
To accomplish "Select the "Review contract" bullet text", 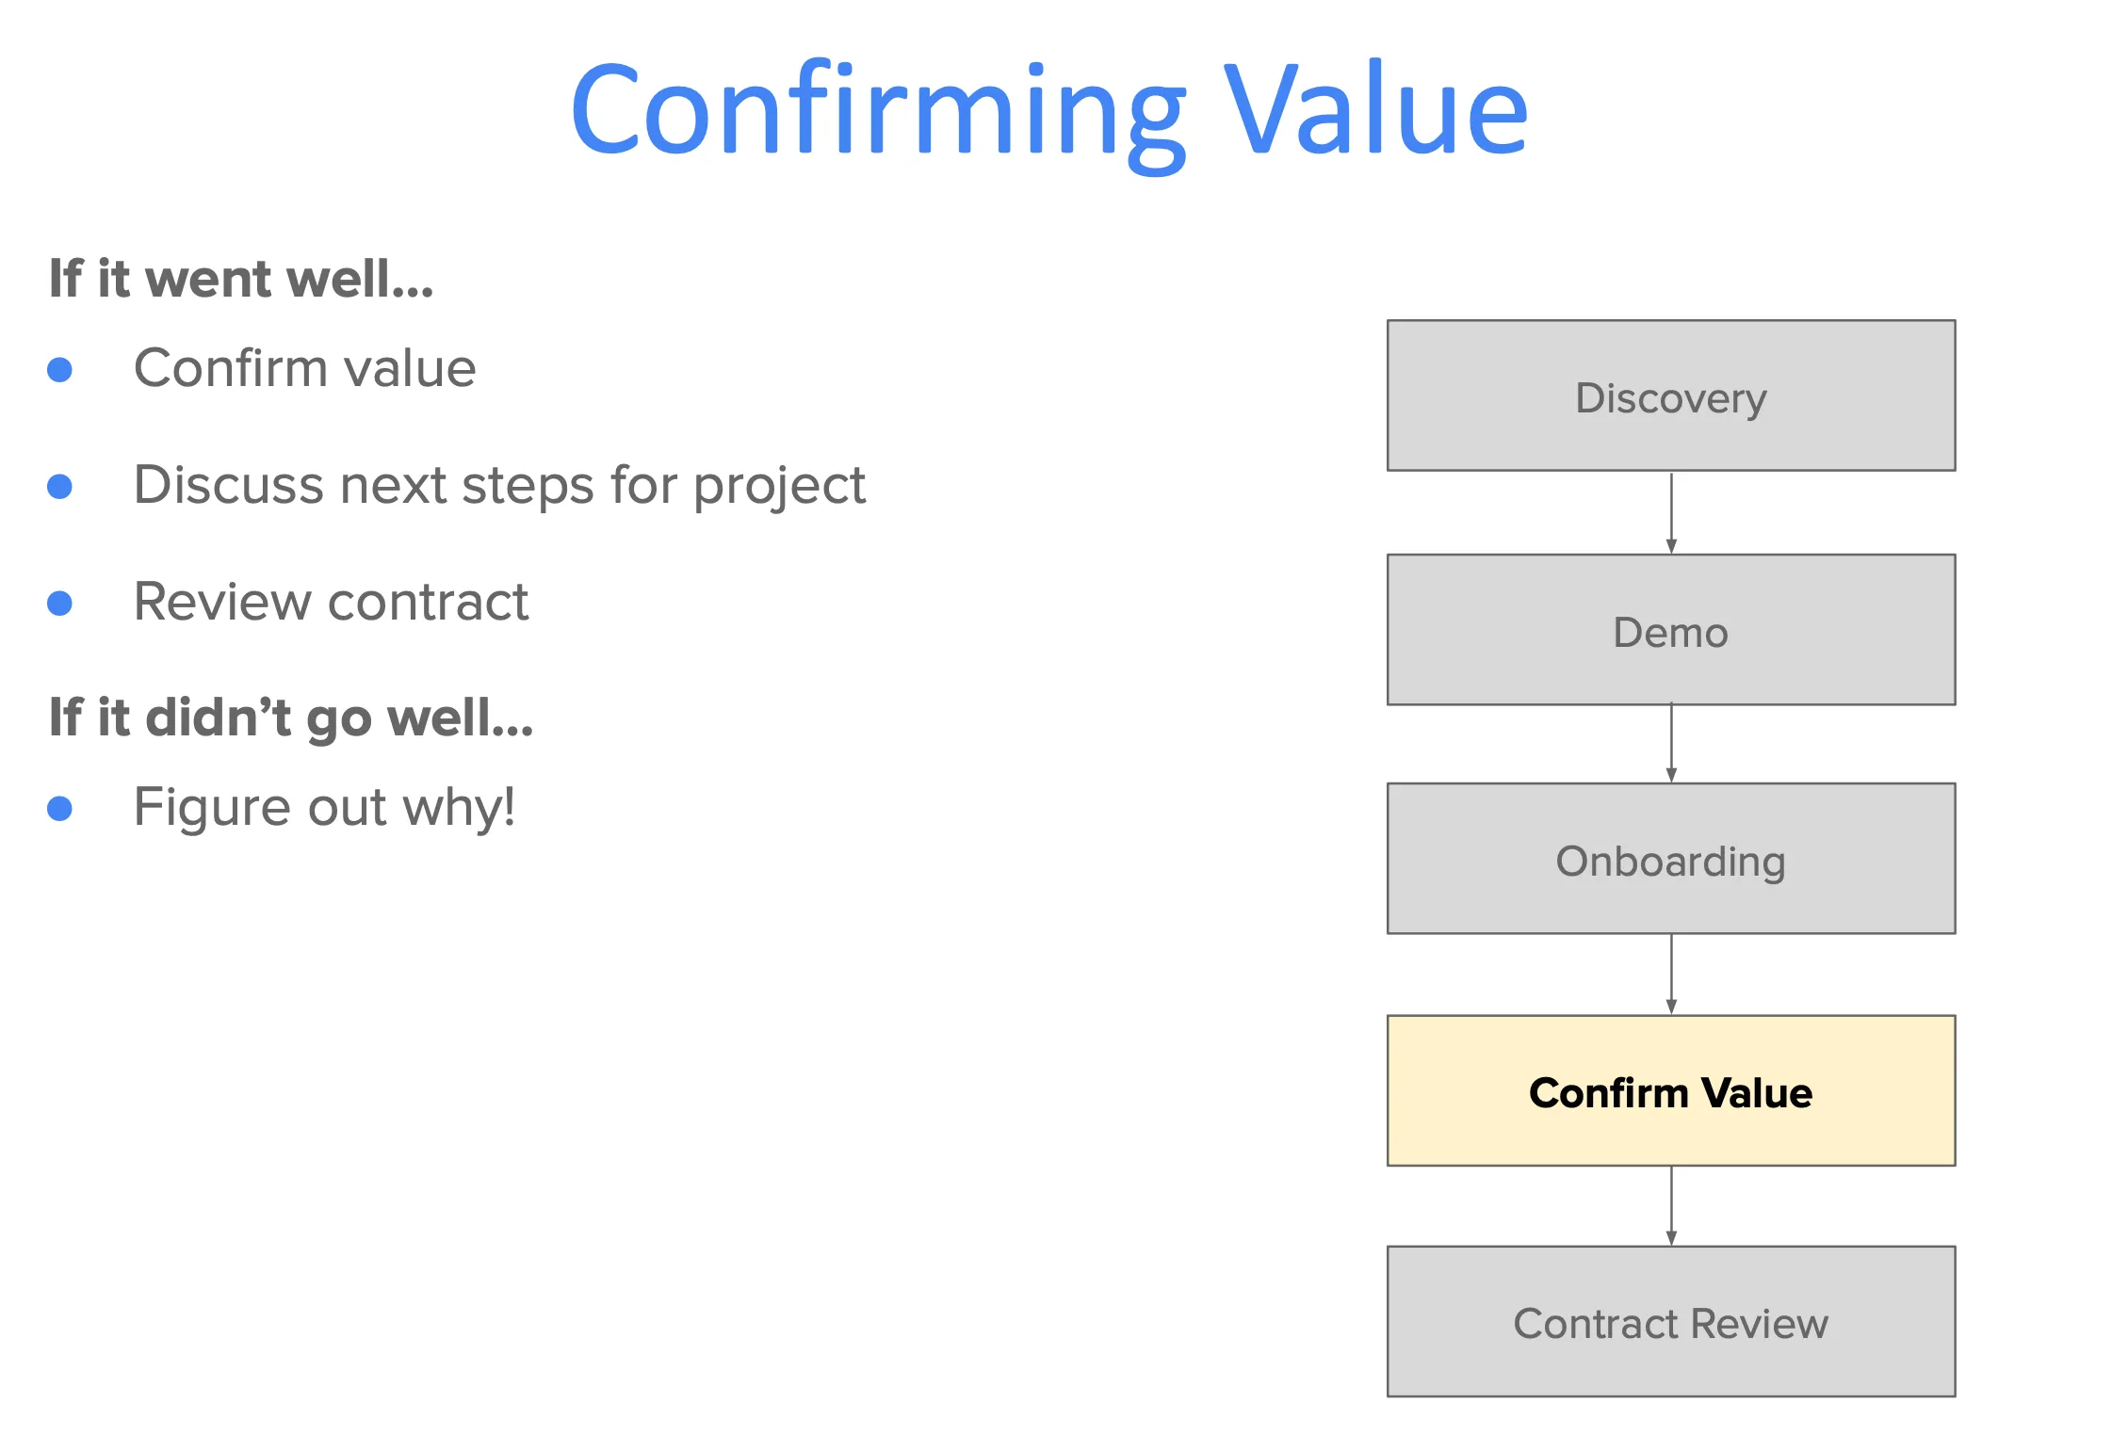I will pos(331,602).
